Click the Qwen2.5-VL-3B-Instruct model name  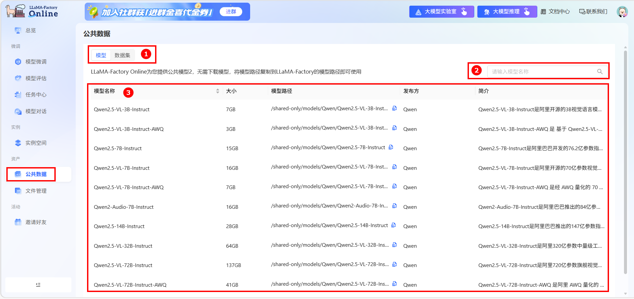coord(122,110)
